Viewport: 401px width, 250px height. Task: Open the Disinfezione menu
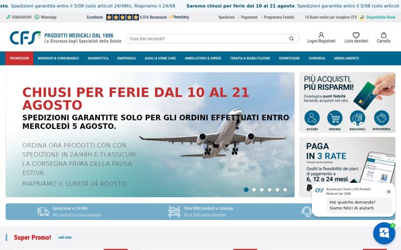[289, 58]
